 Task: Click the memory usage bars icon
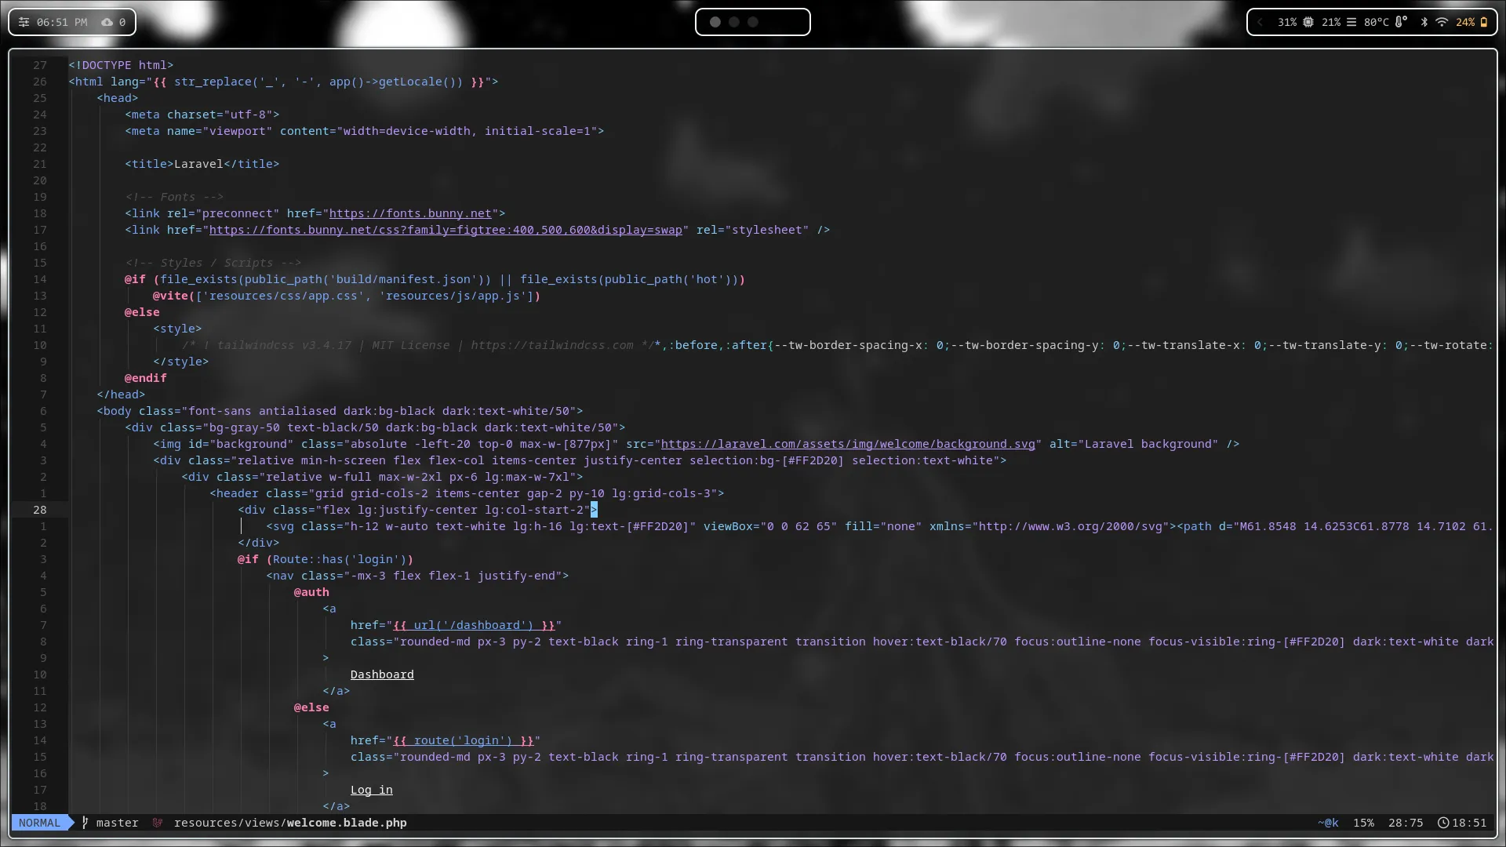[1351, 22]
